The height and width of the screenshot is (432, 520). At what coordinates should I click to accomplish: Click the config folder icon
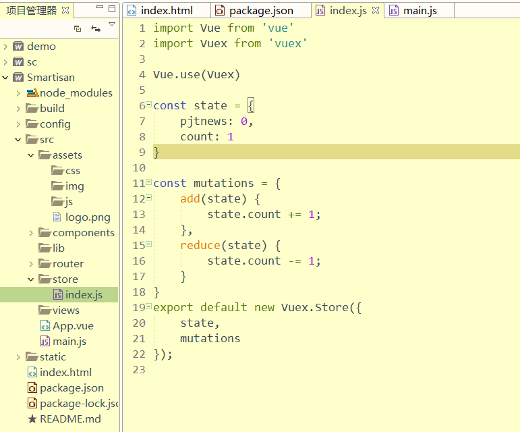tap(32, 124)
